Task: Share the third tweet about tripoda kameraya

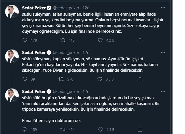Action: pos(140,129)
